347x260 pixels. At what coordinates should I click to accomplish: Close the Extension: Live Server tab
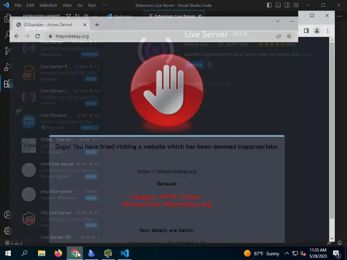click(x=200, y=16)
